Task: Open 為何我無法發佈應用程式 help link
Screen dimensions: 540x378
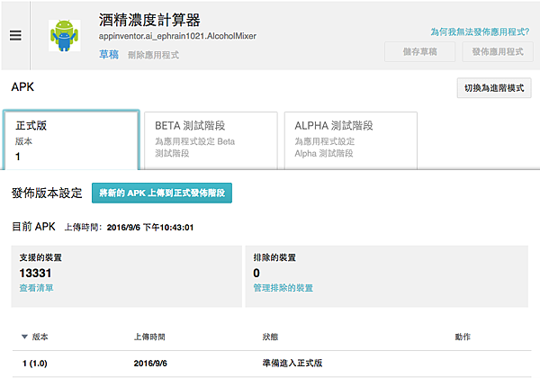Action: click(479, 31)
